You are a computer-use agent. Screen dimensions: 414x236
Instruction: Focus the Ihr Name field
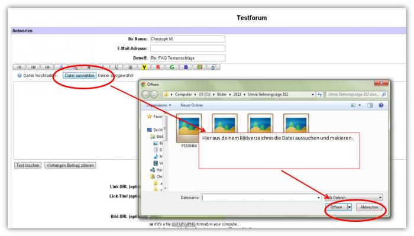click(187, 39)
